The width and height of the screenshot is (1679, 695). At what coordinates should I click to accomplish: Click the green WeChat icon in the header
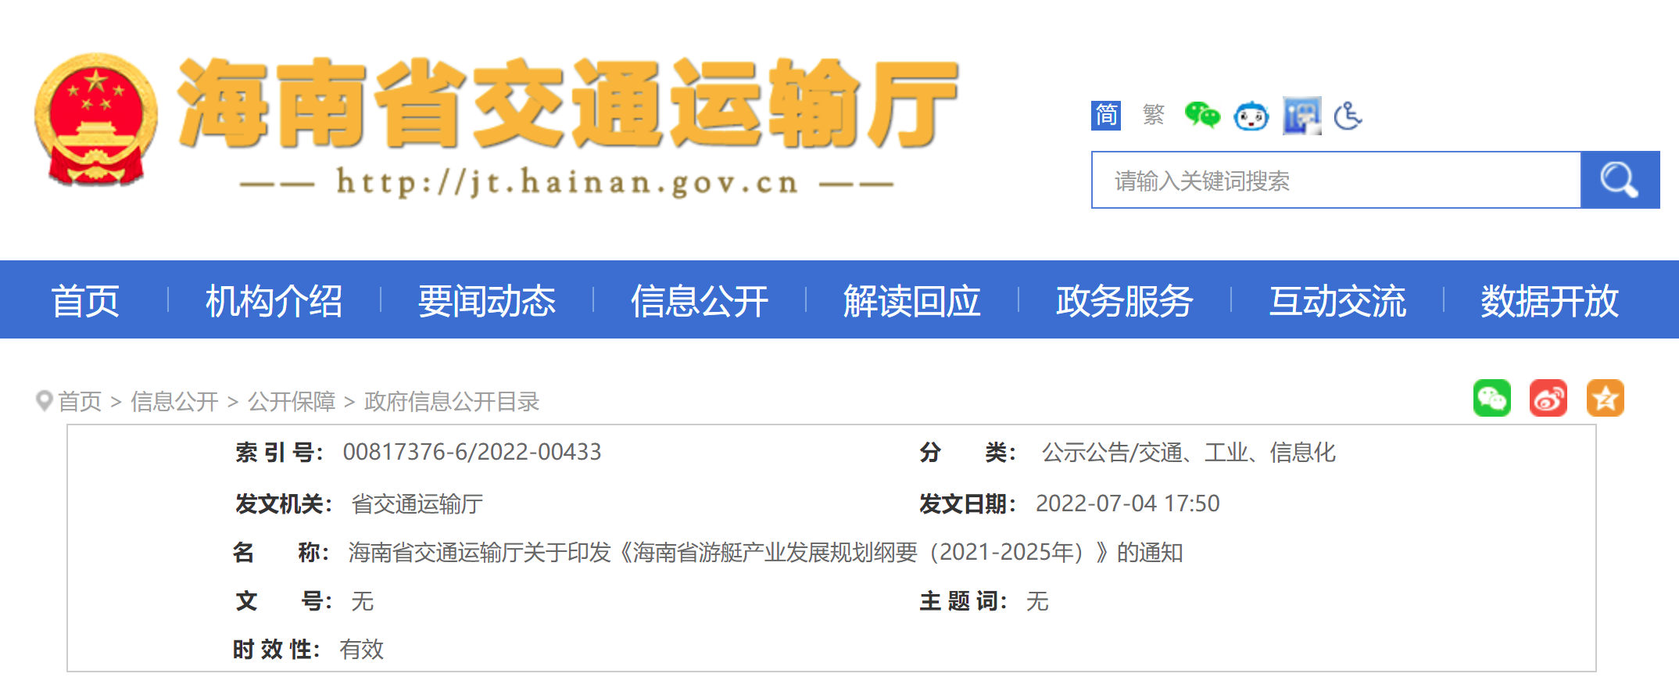click(1201, 116)
